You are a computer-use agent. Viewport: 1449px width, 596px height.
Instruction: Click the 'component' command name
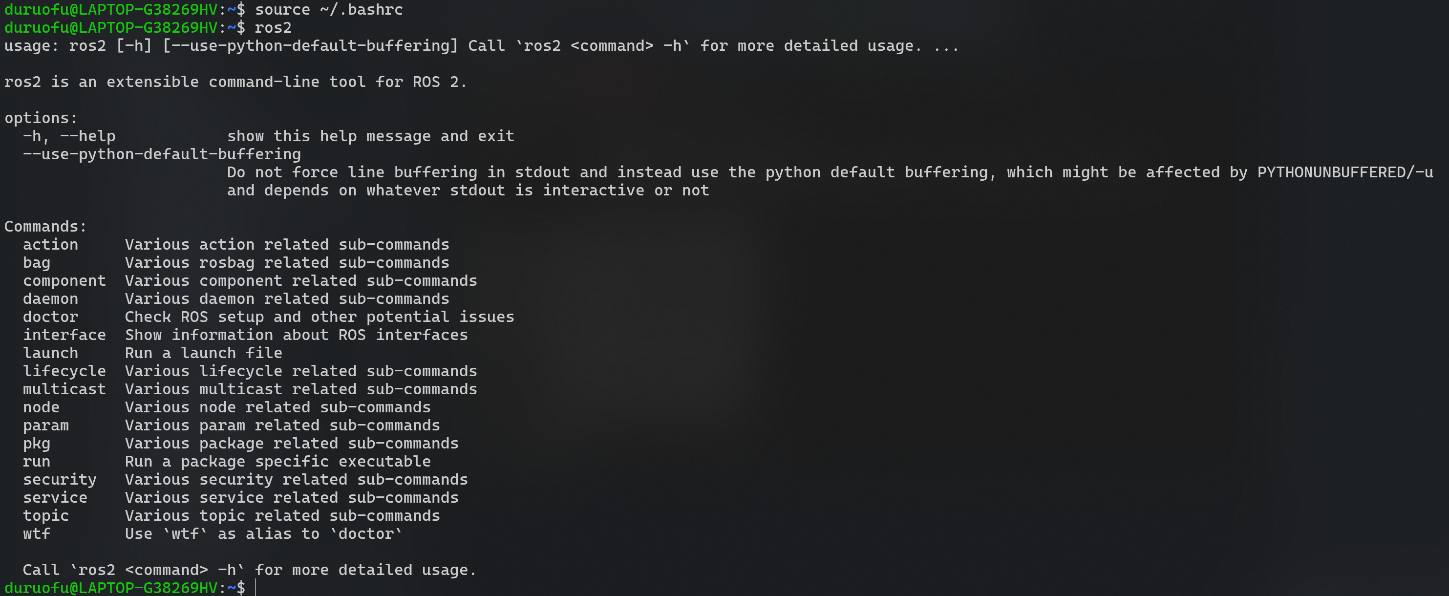[x=64, y=280]
